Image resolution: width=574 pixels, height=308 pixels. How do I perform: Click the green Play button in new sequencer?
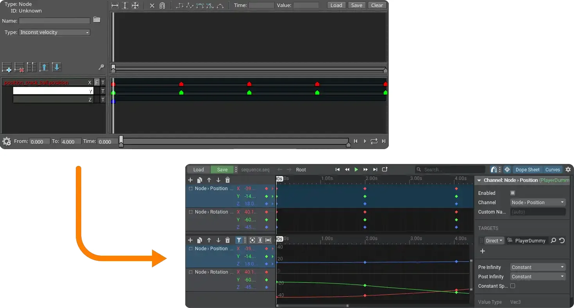(x=356, y=169)
